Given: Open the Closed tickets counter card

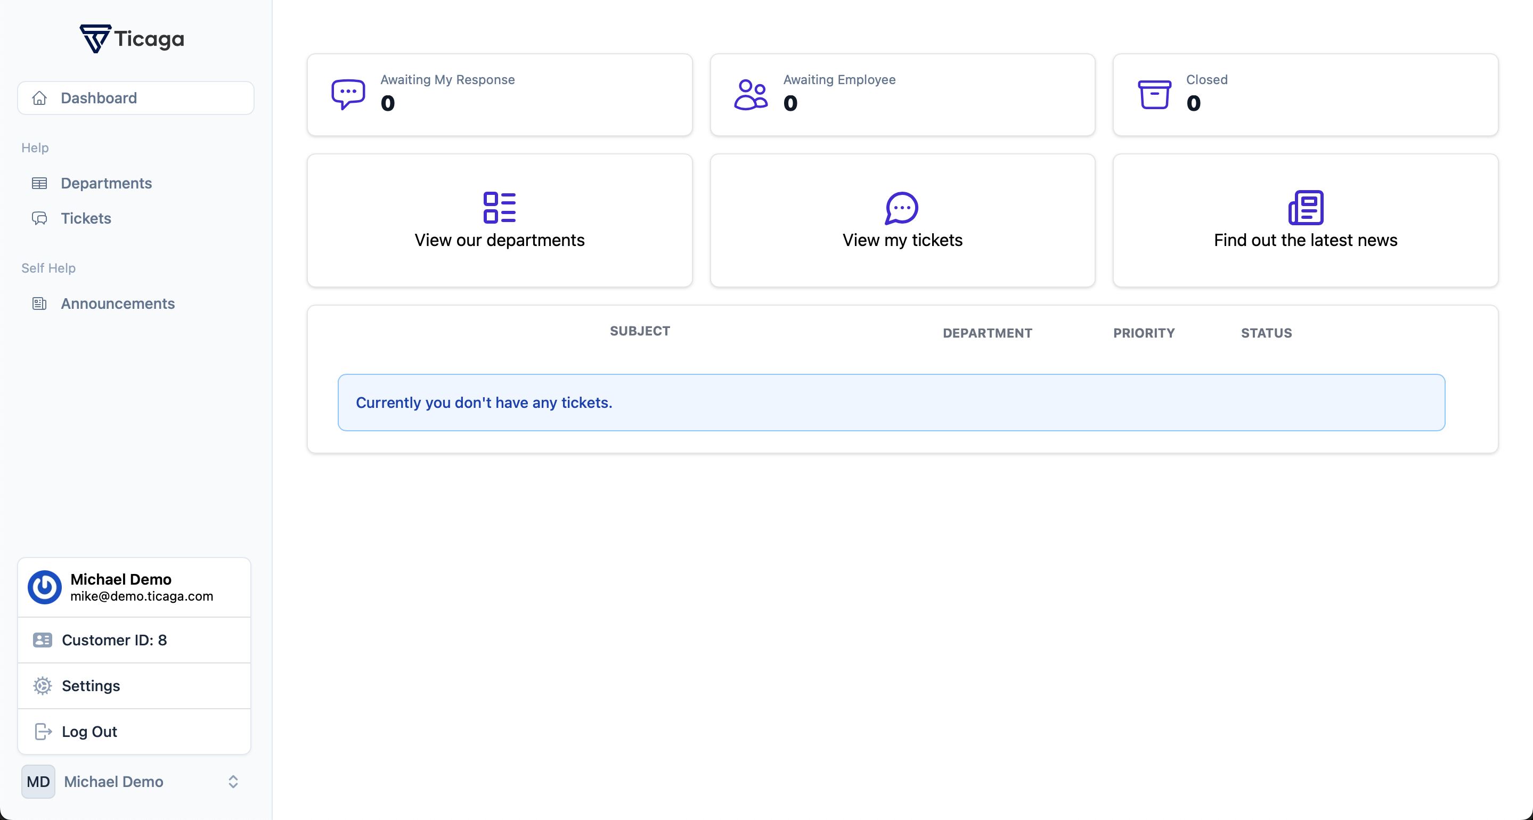Looking at the screenshot, I should pyautogui.click(x=1305, y=95).
